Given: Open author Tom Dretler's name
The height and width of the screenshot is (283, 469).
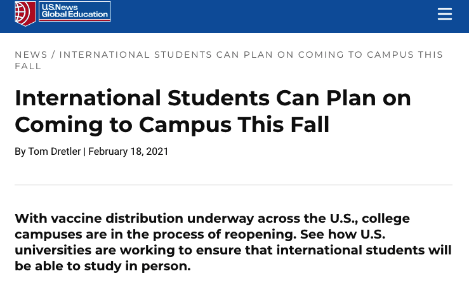Looking at the screenshot, I should pos(54,152).
